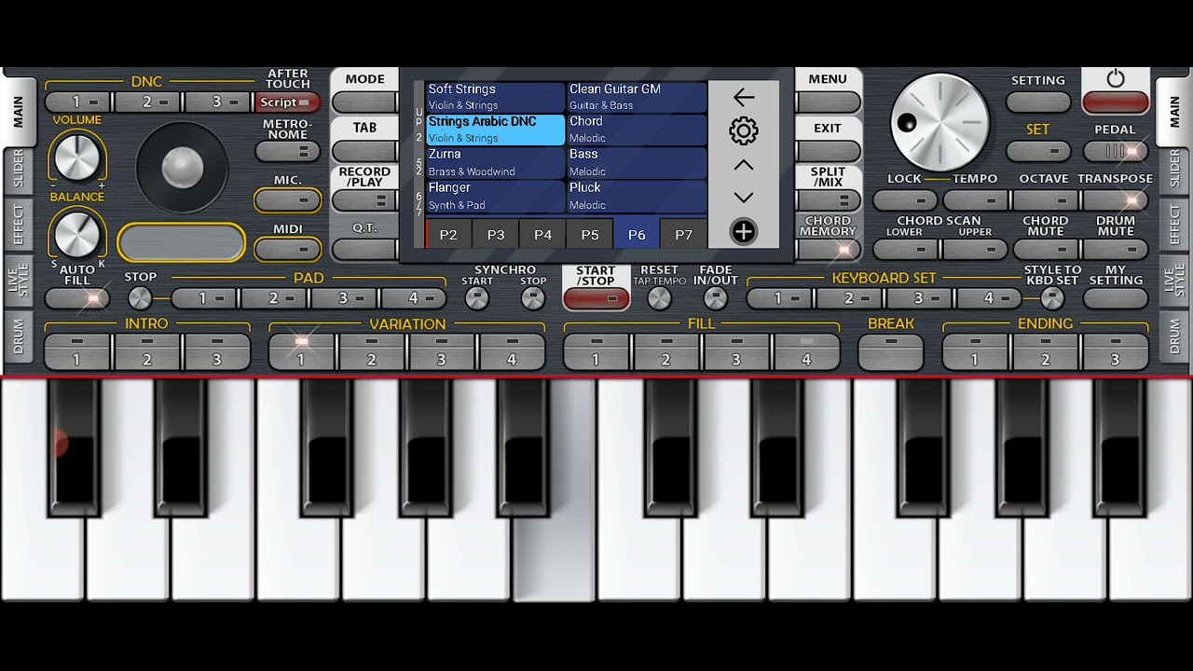Click the Volume knob
The width and height of the screenshot is (1193, 671).
pos(77,156)
